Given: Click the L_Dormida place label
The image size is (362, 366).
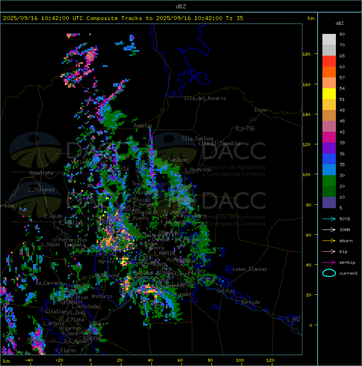Looking at the screenshot, I should pyautogui.click(x=248, y=302).
